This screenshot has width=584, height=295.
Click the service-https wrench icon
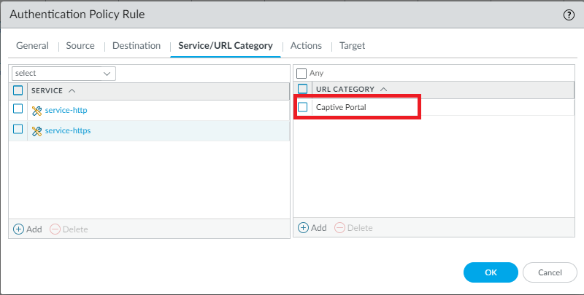click(36, 130)
